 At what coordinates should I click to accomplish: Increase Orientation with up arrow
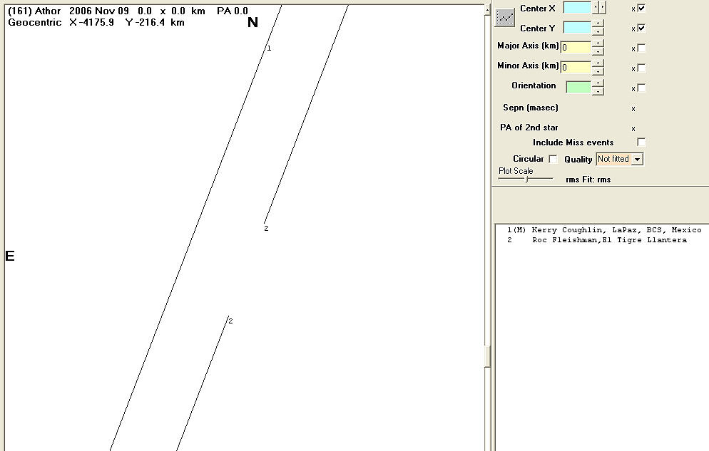coord(598,83)
